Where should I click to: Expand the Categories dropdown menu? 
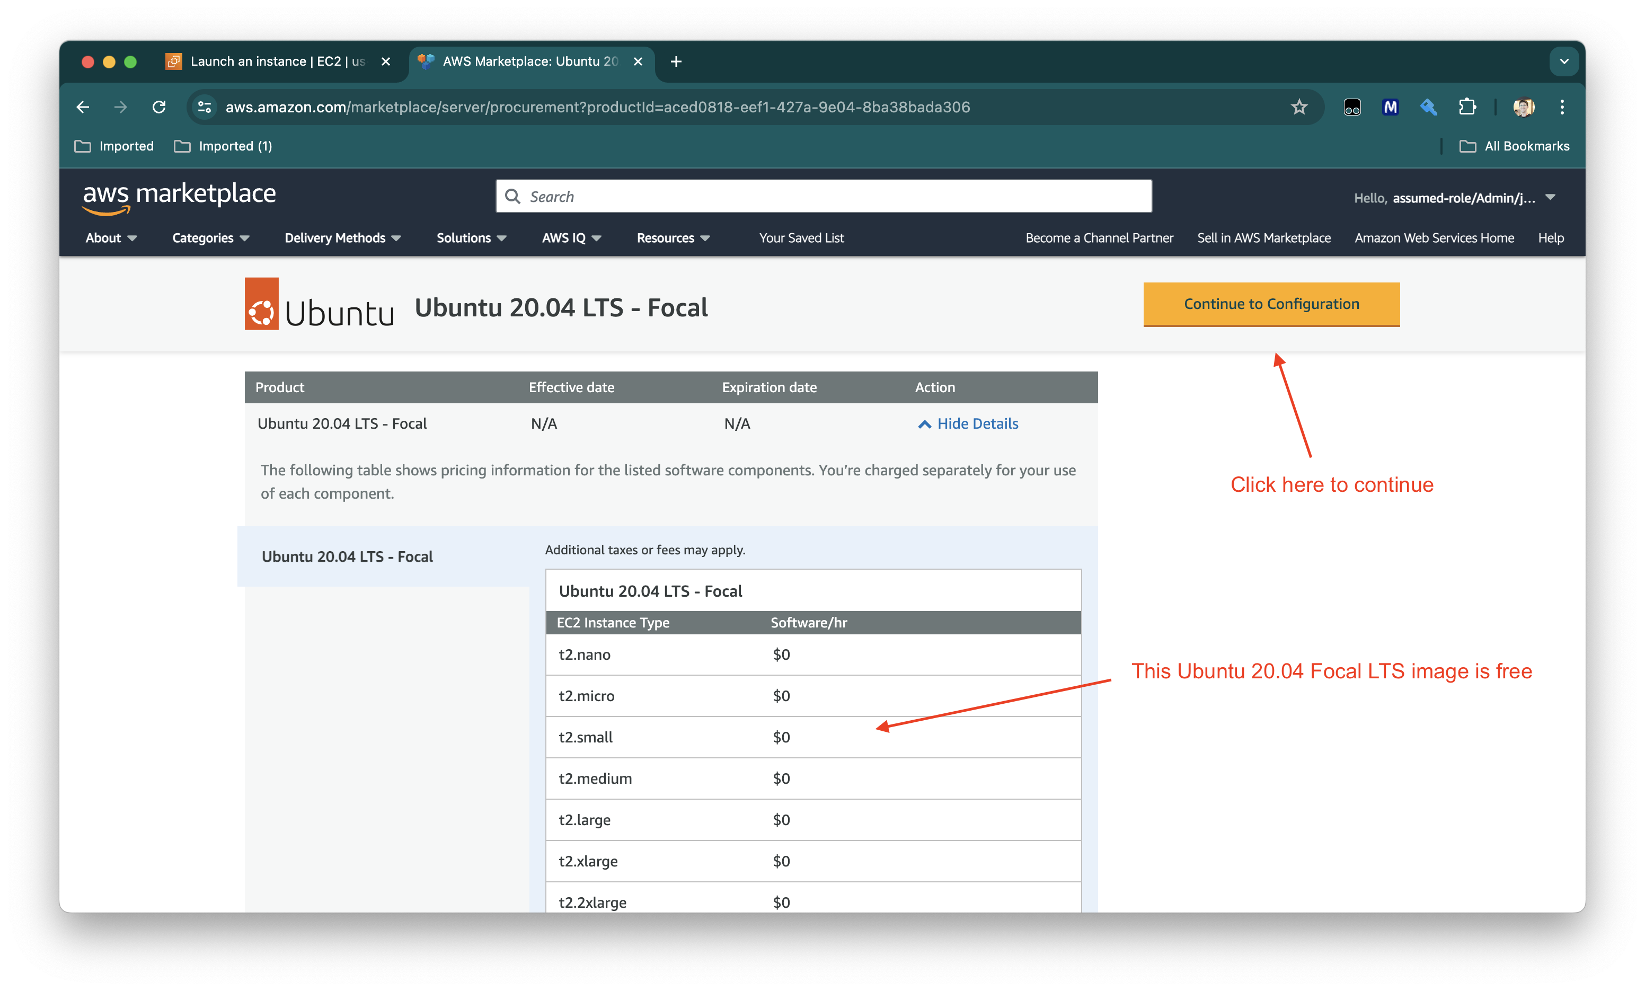210,238
